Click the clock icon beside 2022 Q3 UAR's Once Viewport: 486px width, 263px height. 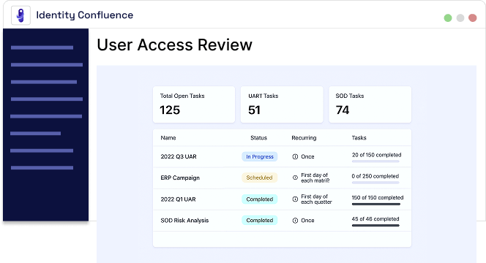point(295,156)
